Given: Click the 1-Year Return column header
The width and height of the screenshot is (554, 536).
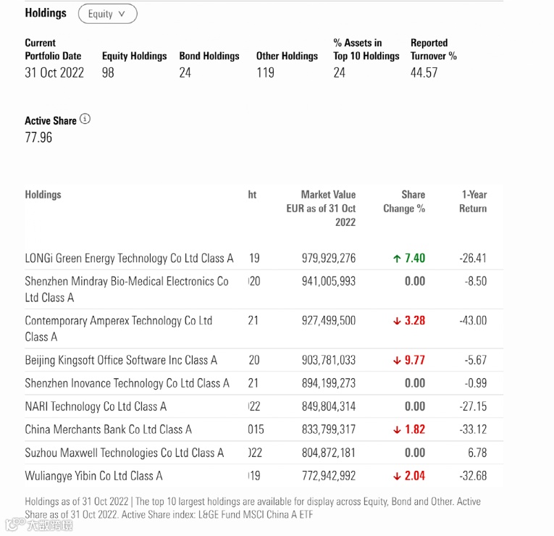Looking at the screenshot, I should 473,201.
